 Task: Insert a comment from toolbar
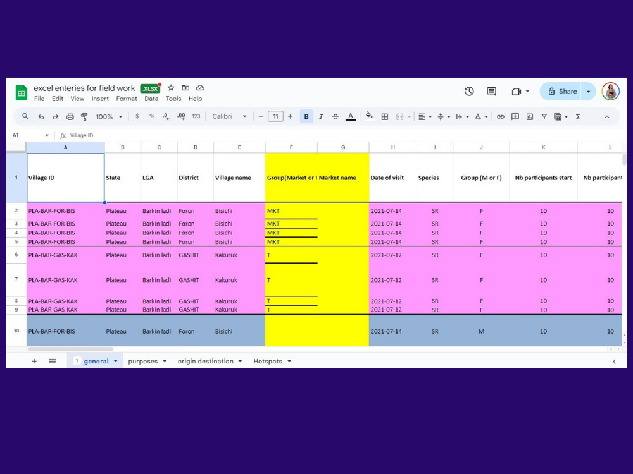point(515,117)
